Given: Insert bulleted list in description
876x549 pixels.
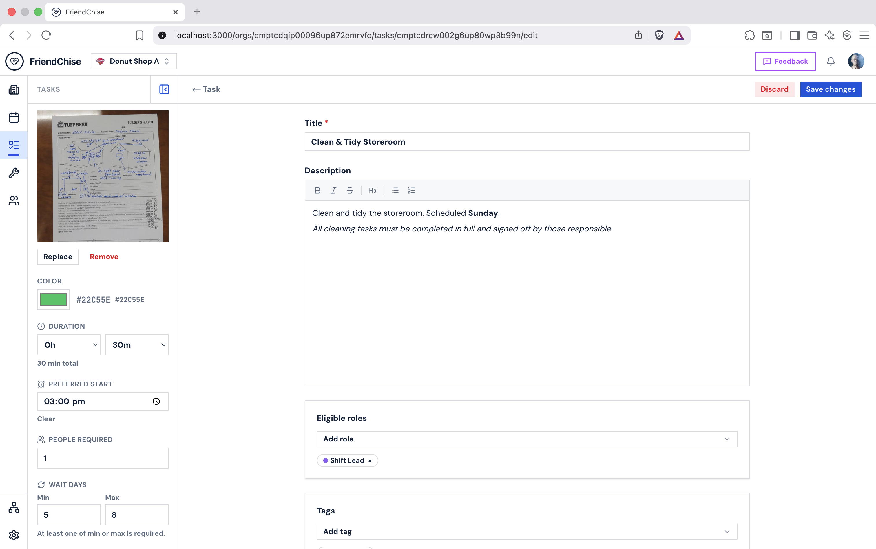Looking at the screenshot, I should click(395, 190).
